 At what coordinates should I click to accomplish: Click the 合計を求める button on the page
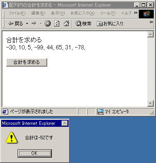[27, 62]
